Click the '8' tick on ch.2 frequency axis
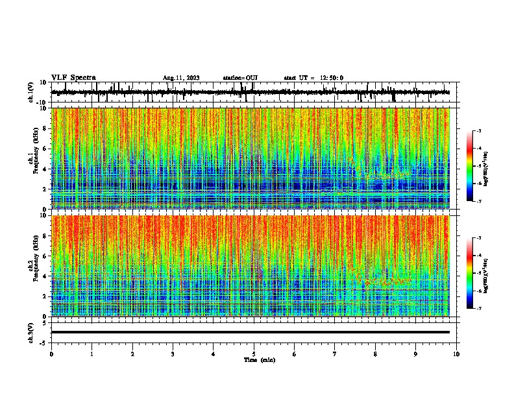The height and width of the screenshot is (397, 514). click(45, 236)
